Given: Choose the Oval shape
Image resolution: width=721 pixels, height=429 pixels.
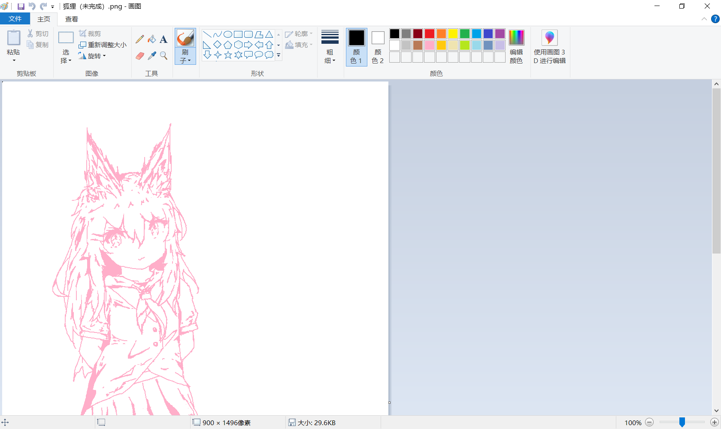Looking at the screenshot, I should coord(228,34).
